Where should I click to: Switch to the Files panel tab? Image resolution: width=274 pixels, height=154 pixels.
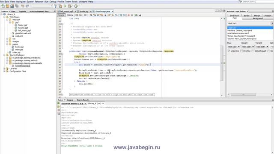13,12
